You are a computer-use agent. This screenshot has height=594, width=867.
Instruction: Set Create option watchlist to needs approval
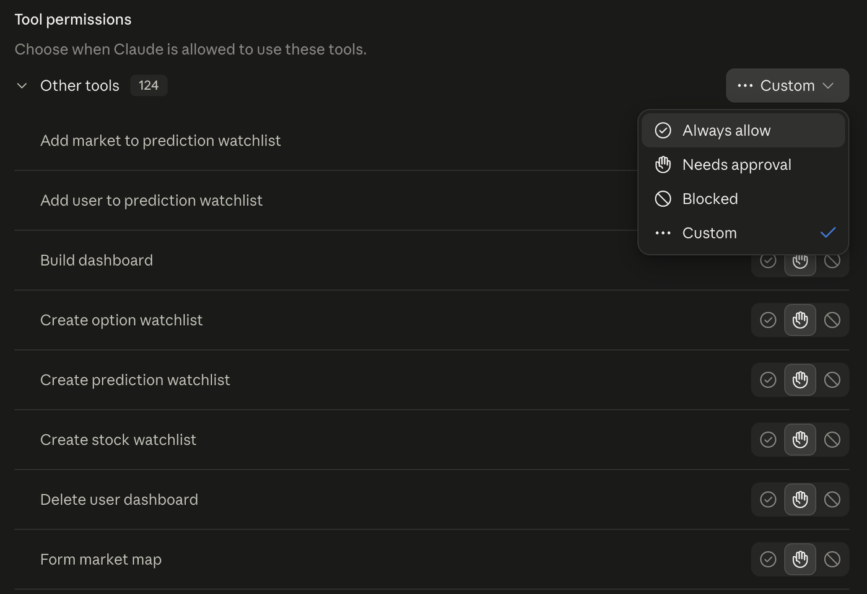(800, 320)
